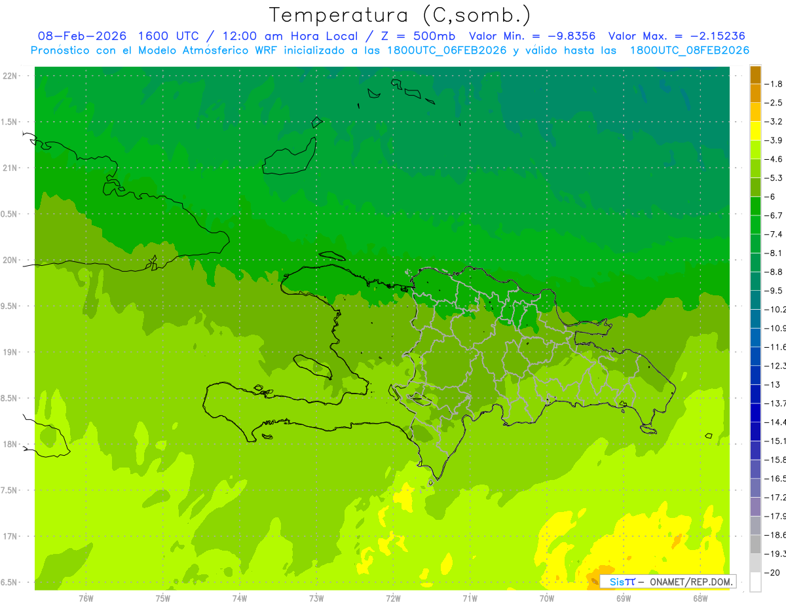Select init time "1800UTC_06FEB2026"
The width and height of the screenshot is (786, 607).
[446, 50]
